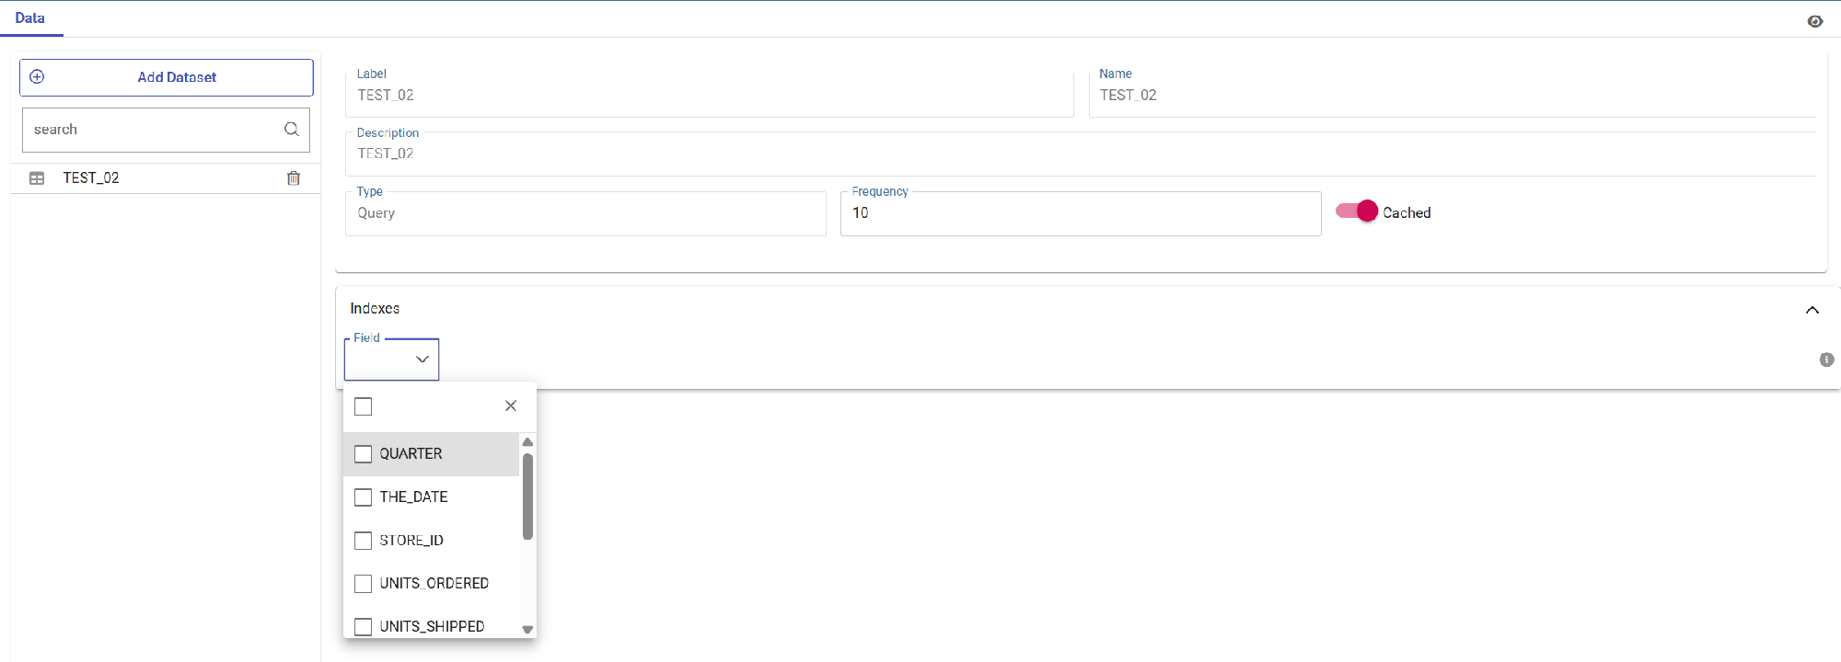Check the THE_DATE field checkbox

[364, 497]
